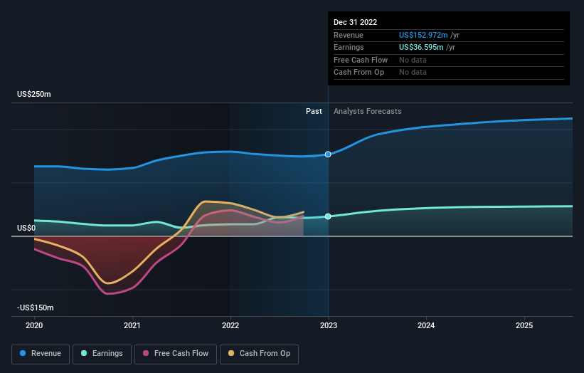Click the 2022 x-axis label
Screen dimensions: 584x373
(x=230, y=325)
